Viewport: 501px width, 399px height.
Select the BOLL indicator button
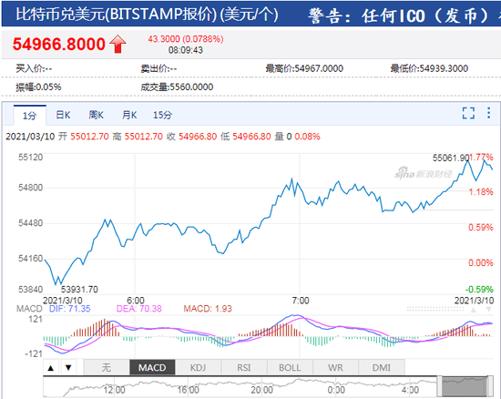290,367
